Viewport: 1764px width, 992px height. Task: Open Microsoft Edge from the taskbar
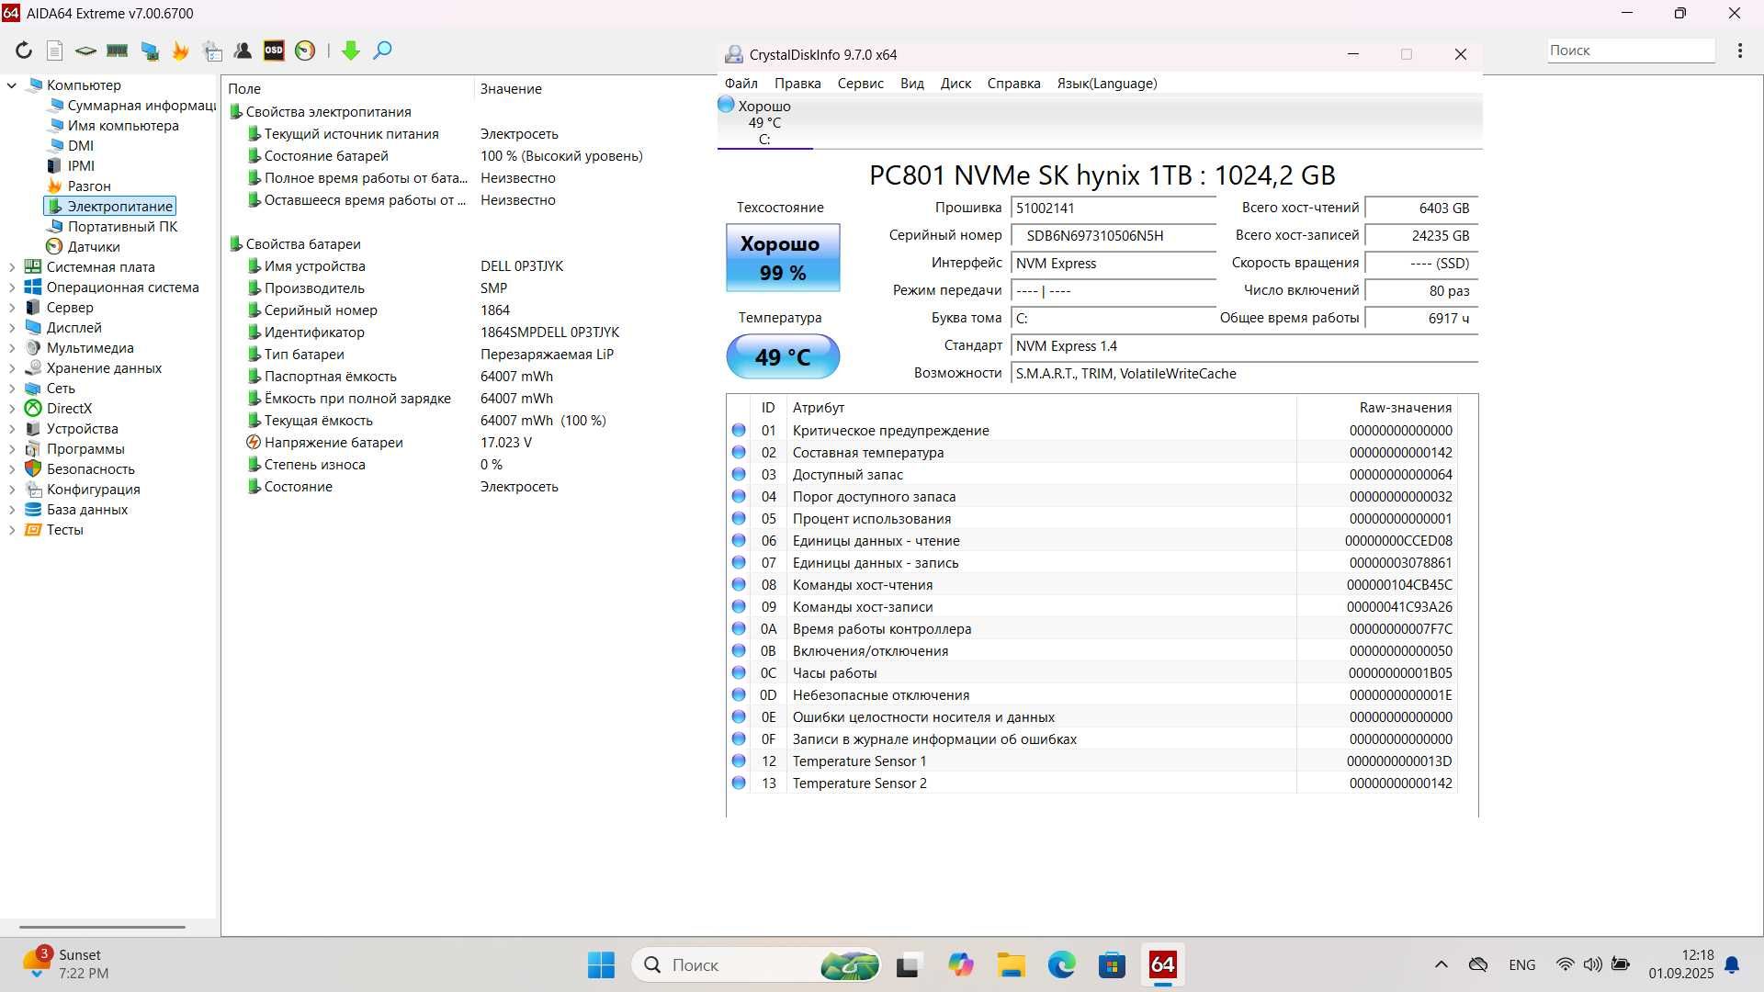[x=1061, y=964]
